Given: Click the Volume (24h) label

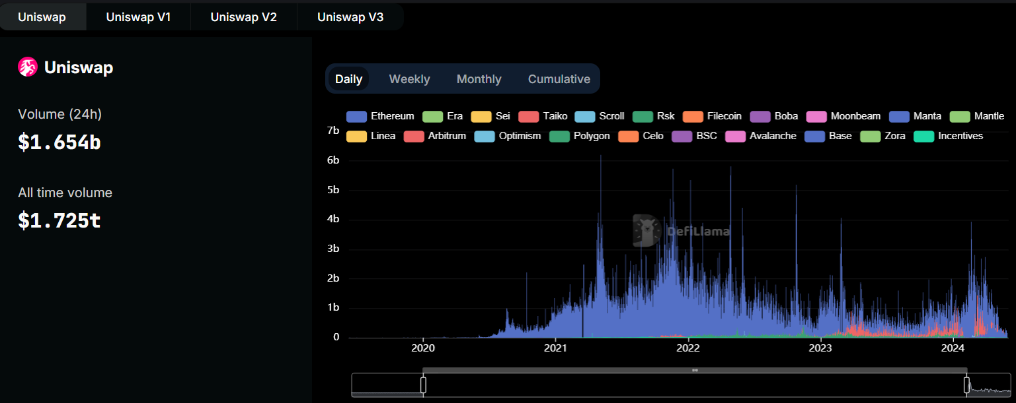Looking at the screenshot, I should [60, 114].
